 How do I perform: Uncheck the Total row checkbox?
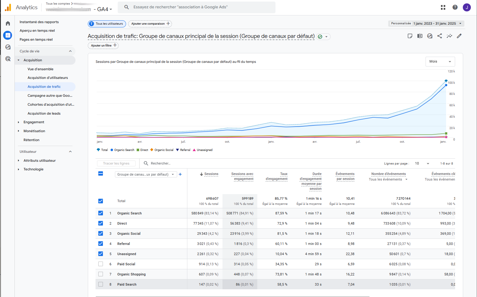click(100, 201)
